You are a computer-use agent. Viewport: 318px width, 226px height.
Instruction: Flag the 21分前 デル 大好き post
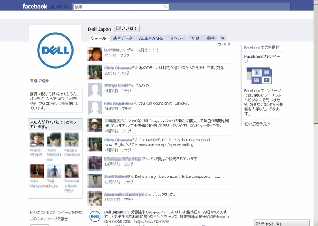124,55
